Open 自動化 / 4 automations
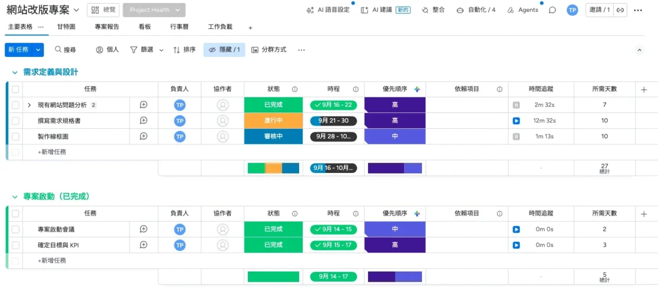The height and width of the screenshot is (289, 658). point(476,10)
